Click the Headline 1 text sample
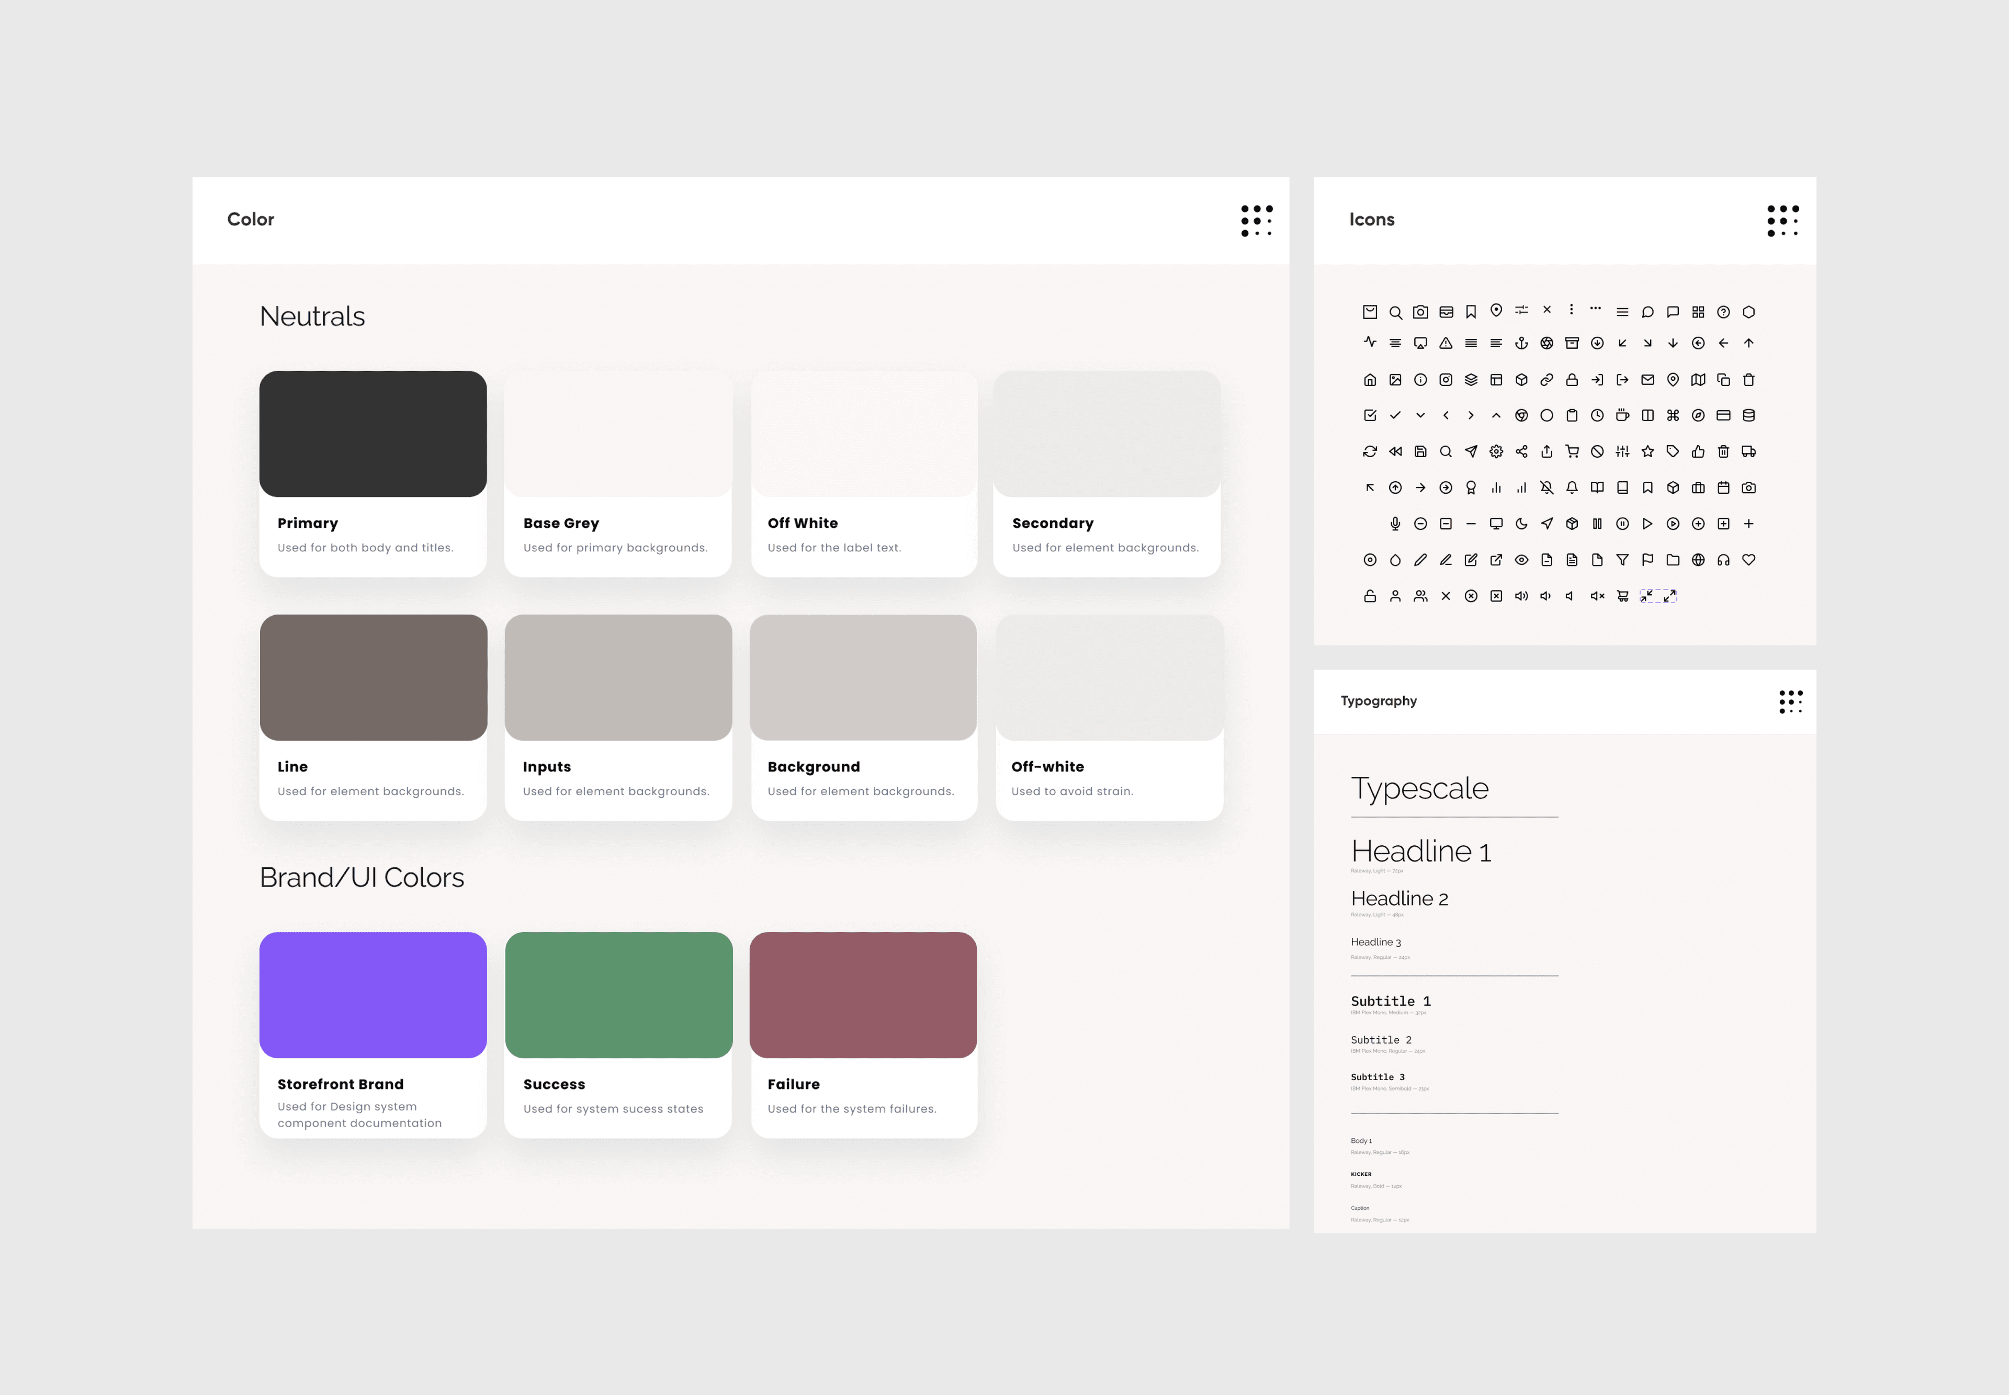The image size is (2009, 1395). click(1420, 852)
